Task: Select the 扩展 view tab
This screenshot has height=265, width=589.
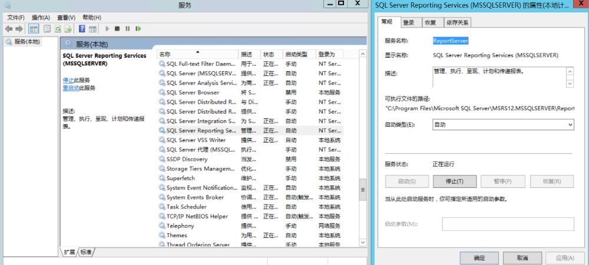Action: tap(70, 252)
